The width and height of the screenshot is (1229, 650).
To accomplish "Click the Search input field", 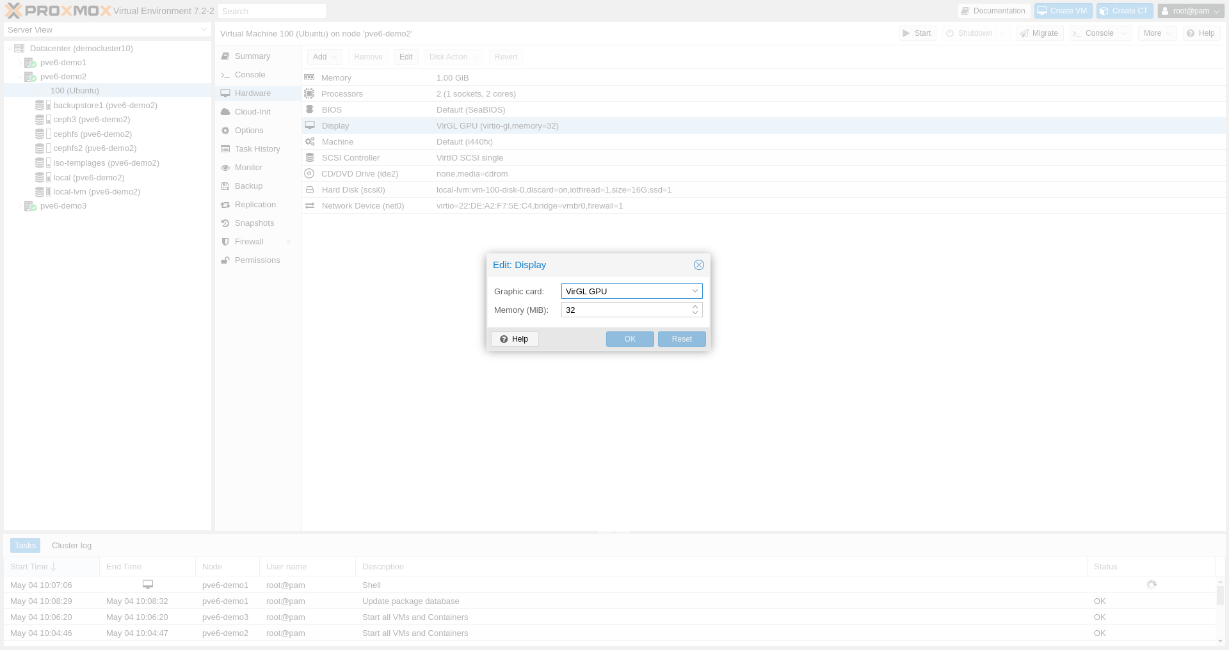I will coord(271,10).
